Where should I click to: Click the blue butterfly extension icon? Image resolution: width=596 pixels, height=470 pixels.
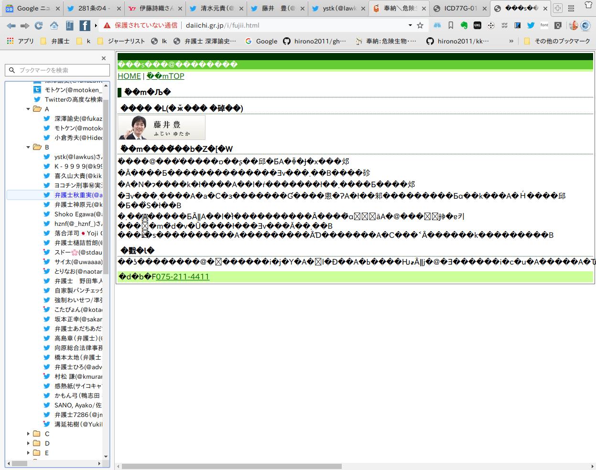pos(437,25)
